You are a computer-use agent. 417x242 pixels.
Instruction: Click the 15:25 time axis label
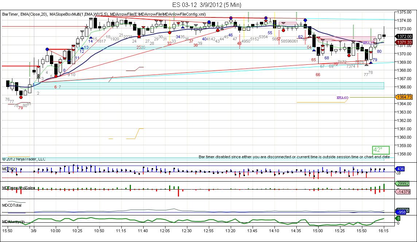[x=340, y=231]
